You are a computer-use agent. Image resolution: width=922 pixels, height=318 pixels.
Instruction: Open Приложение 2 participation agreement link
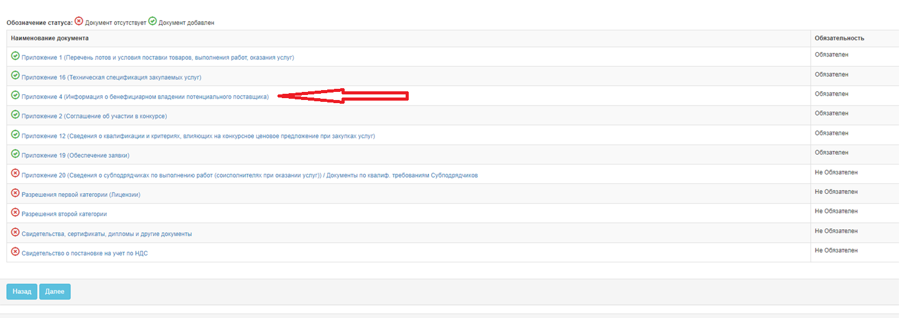(x=94, y=116)
